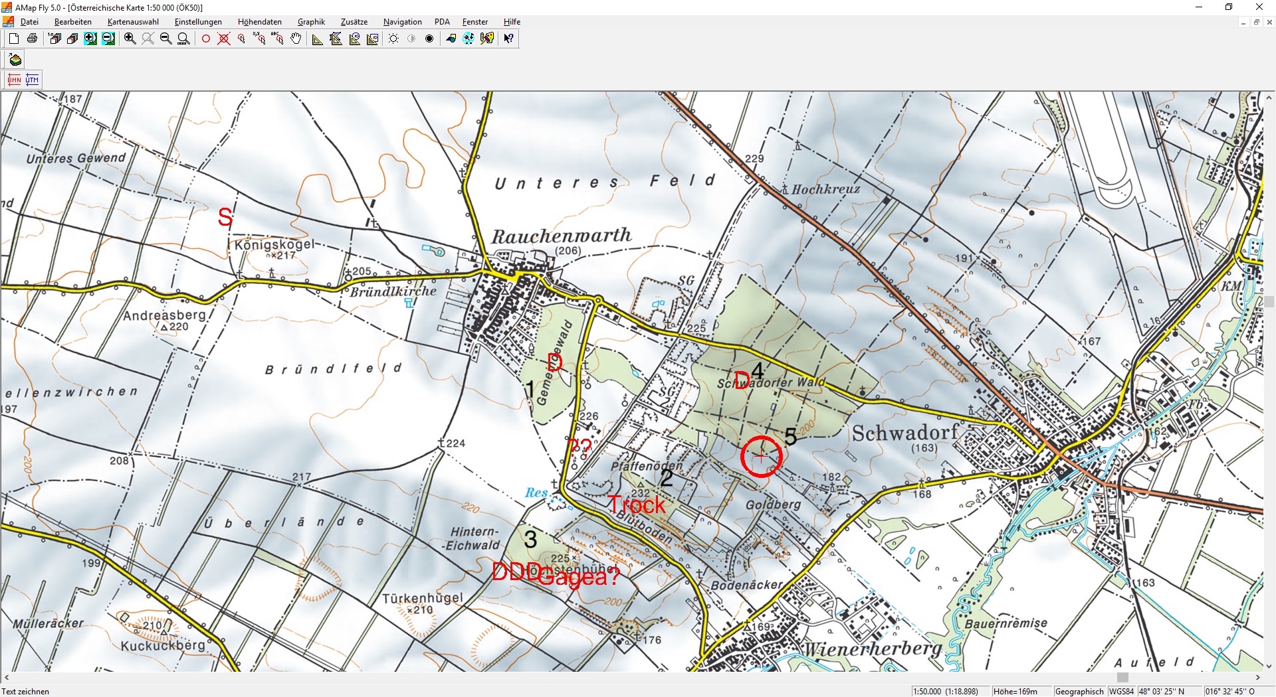Open the Kartenauswahl menu

point(134,22)
